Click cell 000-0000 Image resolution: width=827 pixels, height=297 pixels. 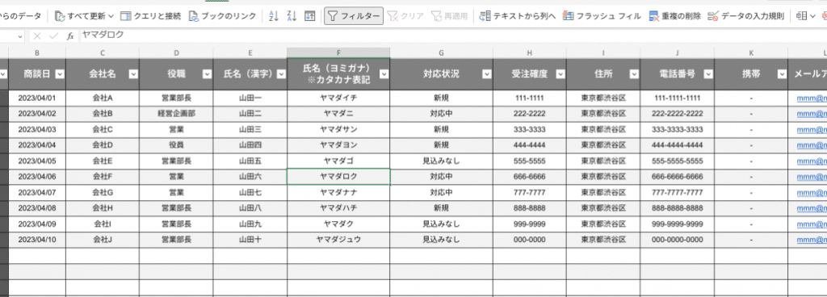530,240
